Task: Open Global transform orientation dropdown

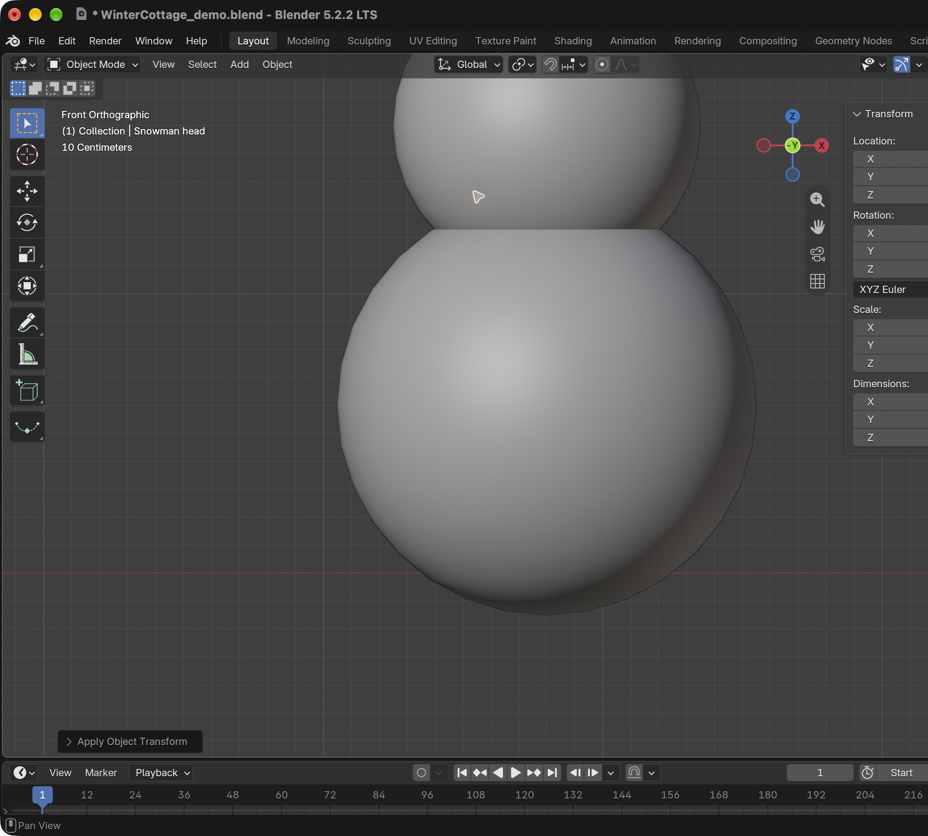Action: pos(469,65)
